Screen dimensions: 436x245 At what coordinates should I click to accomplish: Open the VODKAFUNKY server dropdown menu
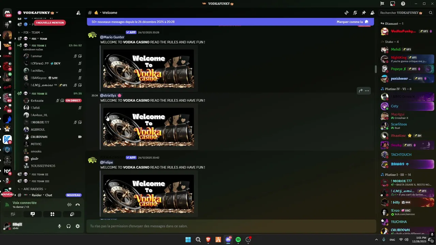coord(40,13)
